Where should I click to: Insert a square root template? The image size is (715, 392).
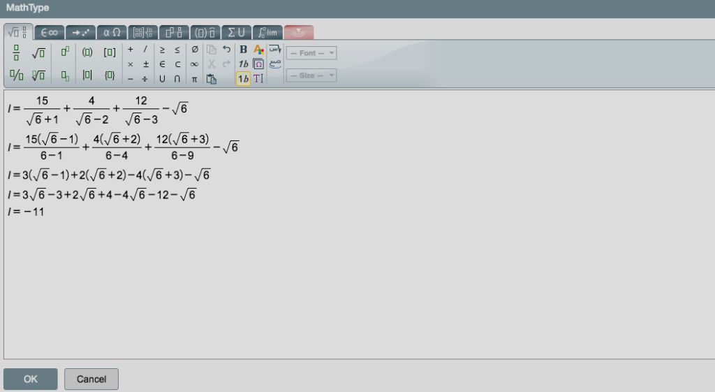38,52
